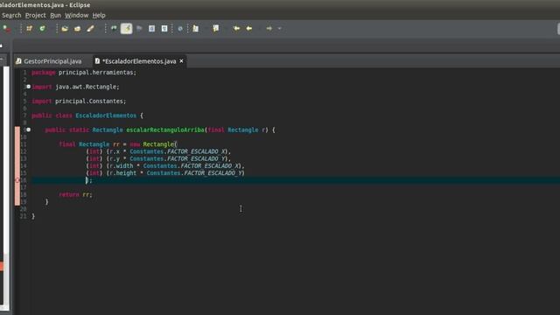Click FACTOR_ESCALADO_X on the r.x line
560x315 pixels.
pos(197,151)
